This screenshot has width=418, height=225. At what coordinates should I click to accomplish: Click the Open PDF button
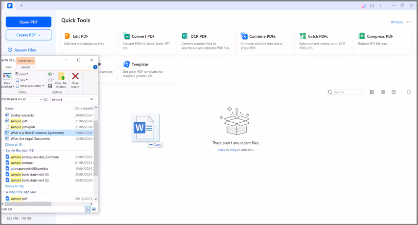click(28, 22)
